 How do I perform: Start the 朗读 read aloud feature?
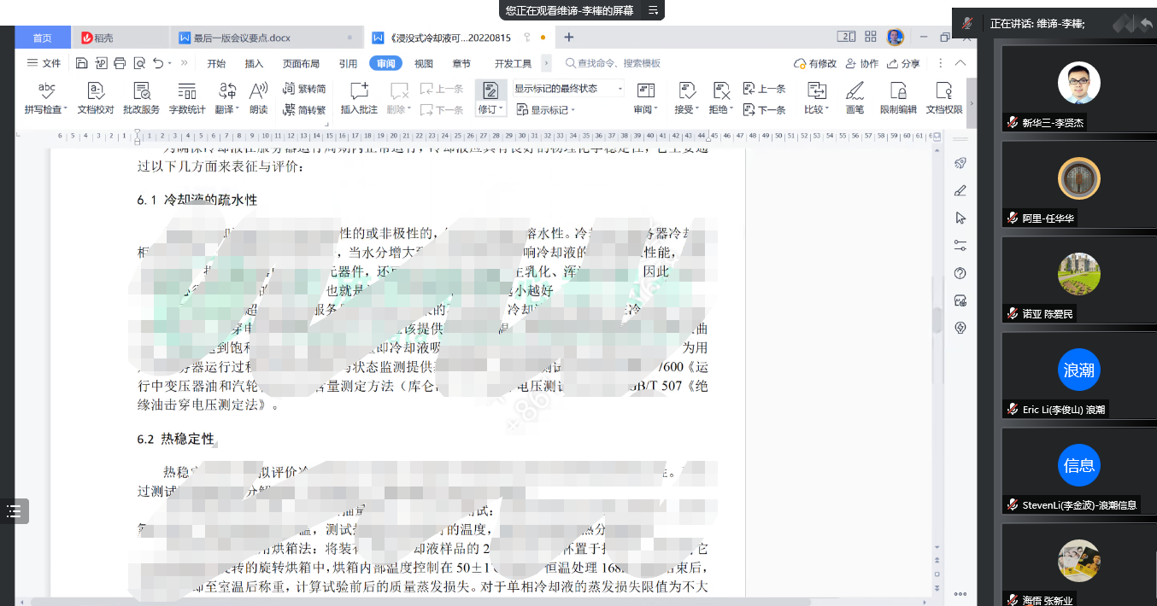(x=258, y=98)
